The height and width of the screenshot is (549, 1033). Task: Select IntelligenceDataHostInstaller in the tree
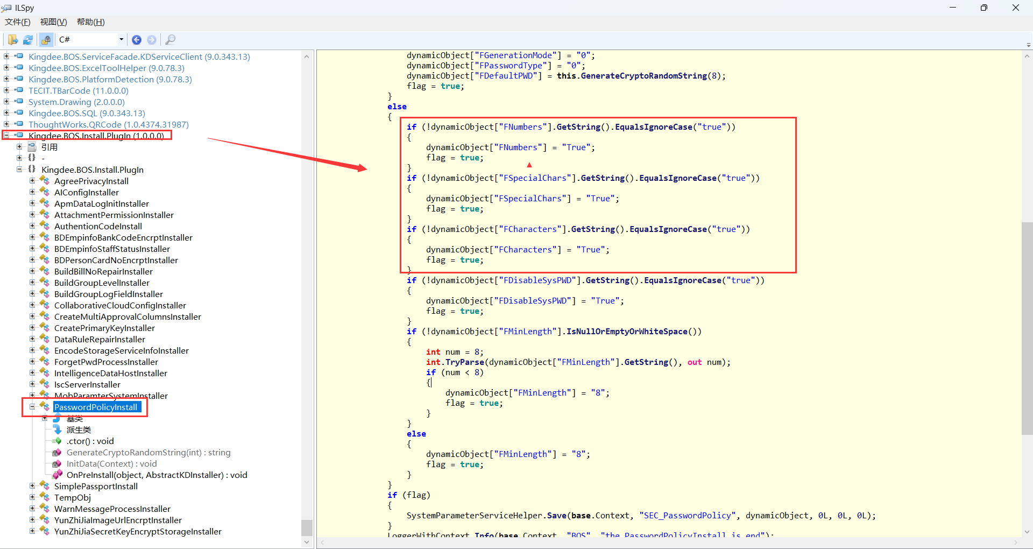[111, 373]
